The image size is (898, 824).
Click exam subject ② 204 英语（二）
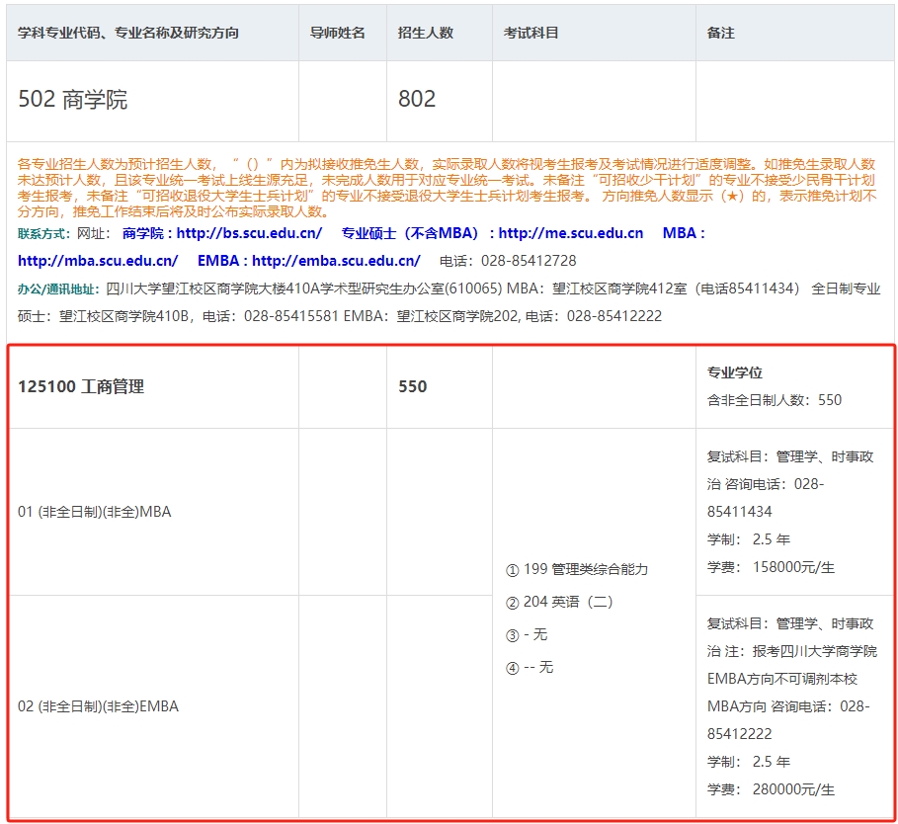coord(559,602)
